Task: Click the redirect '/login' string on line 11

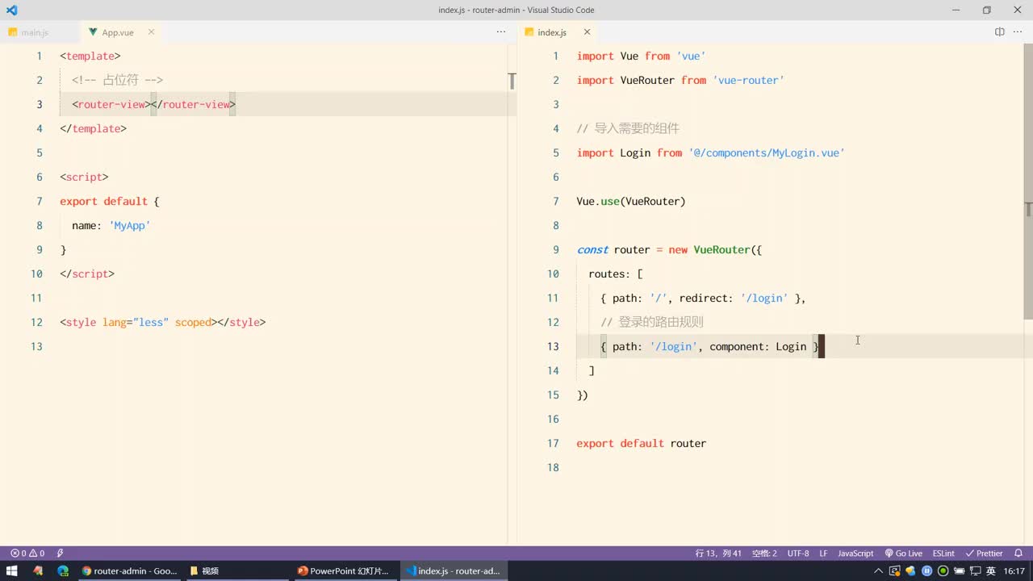Action: (764, 298)
